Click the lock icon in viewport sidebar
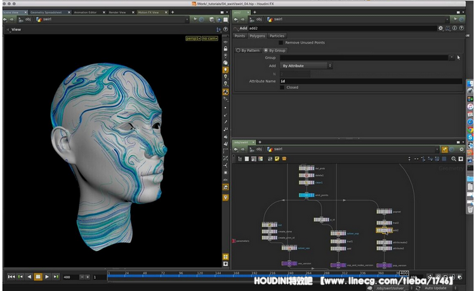The width and height of the screenshot is (476, 291). tap(225, 48)
